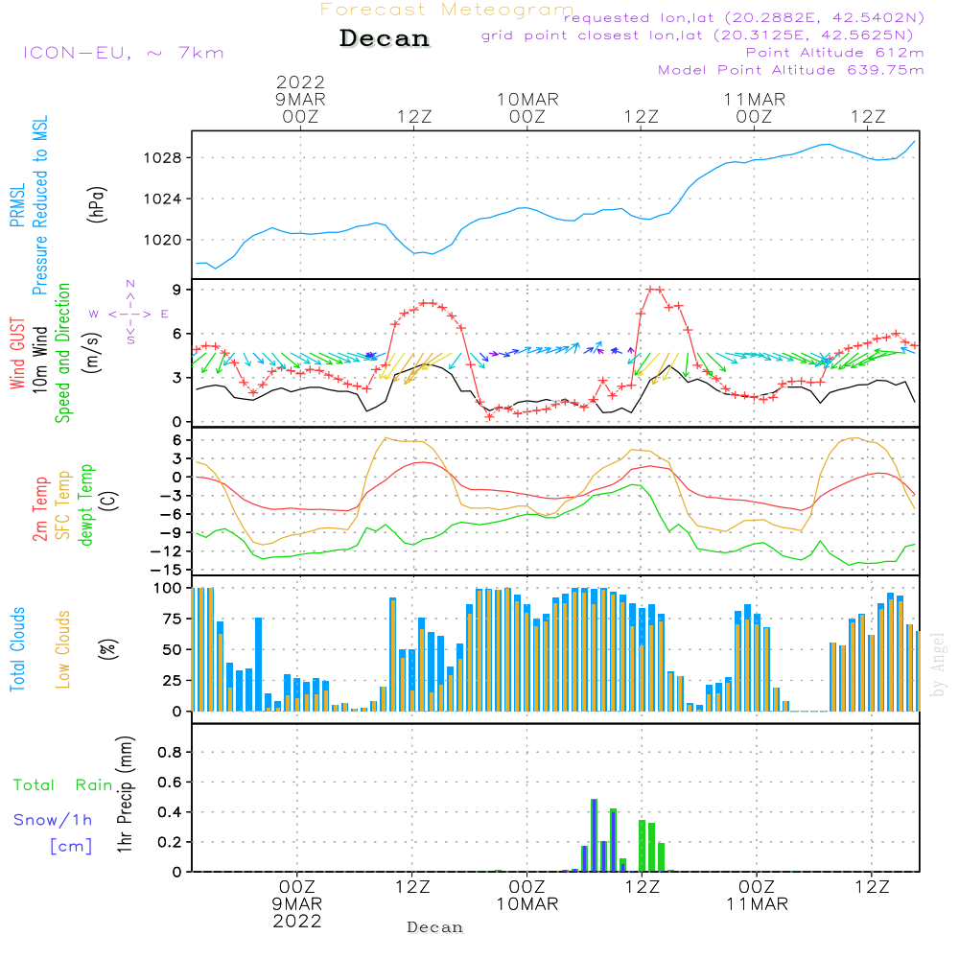Click the "10MAR" date on the top axis
This screenshot has height=959, width=959.
(x=527, y=100)
